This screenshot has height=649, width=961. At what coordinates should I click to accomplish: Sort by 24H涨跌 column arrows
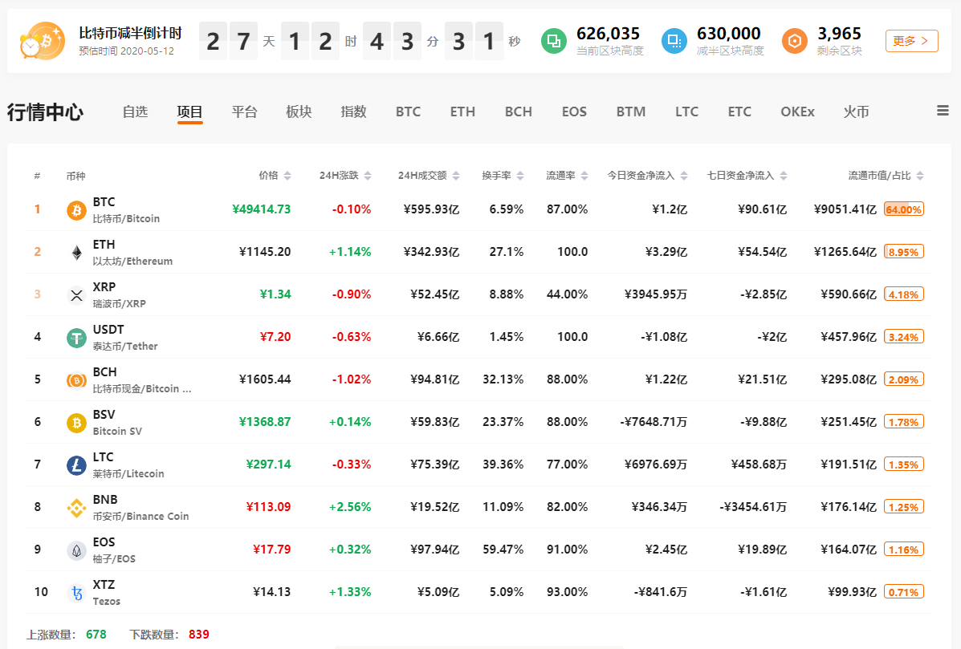point(368,176)
